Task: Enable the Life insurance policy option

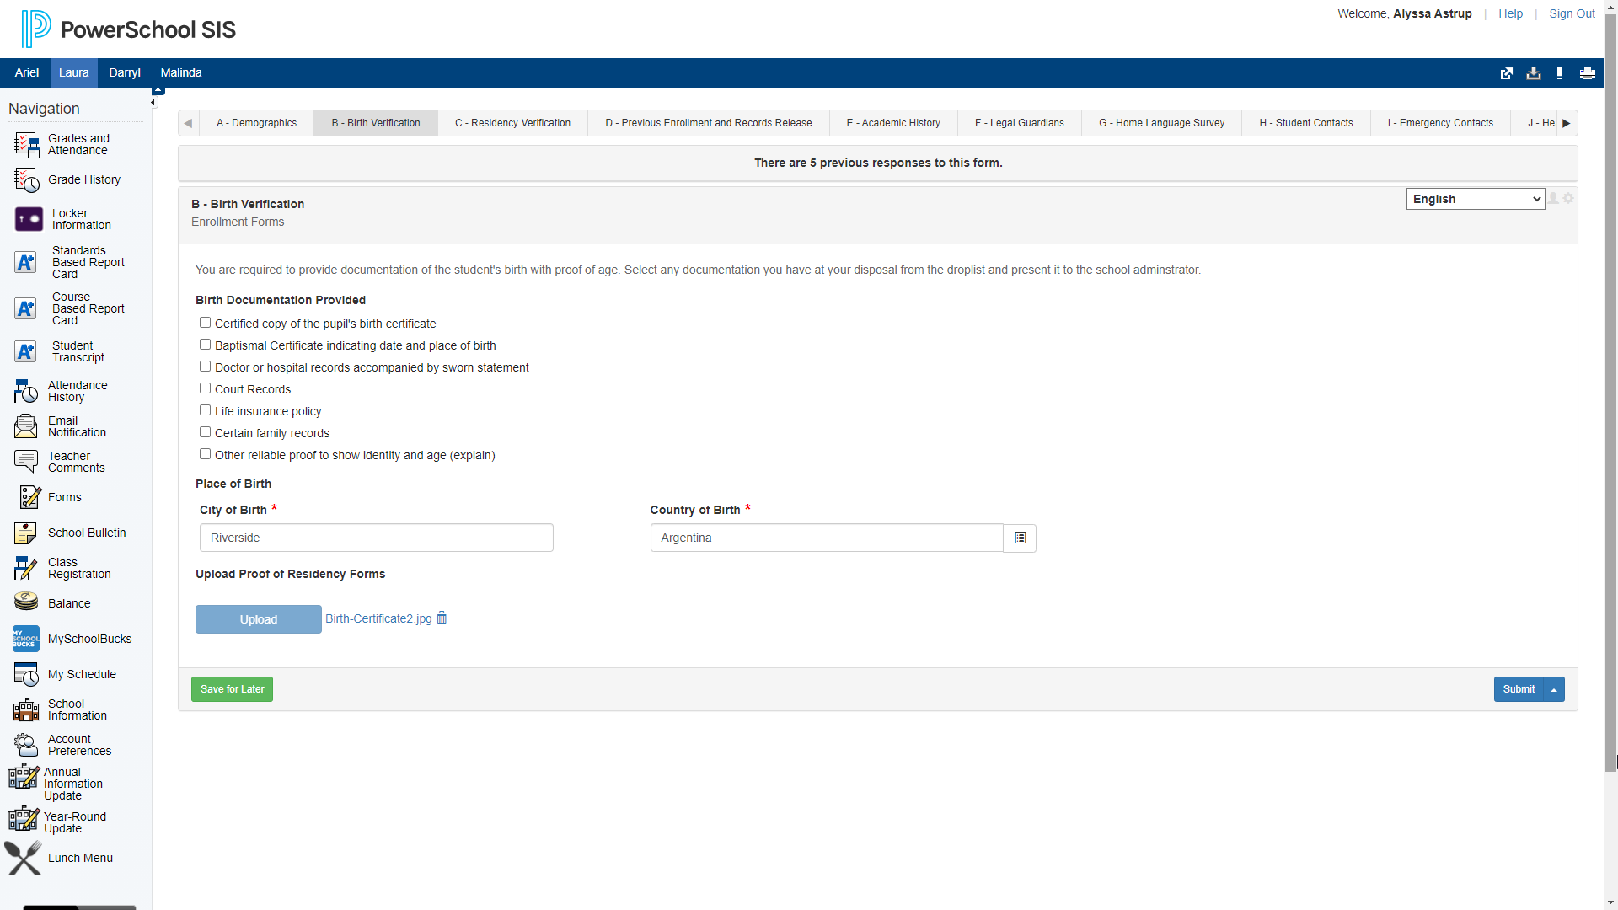Action: tap(205, 409)
